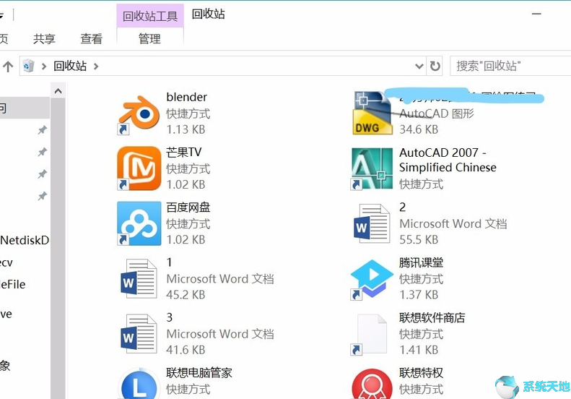Minimize the 回收站 window
Viewport: 571px width, 399px height.
pos(536,14)
